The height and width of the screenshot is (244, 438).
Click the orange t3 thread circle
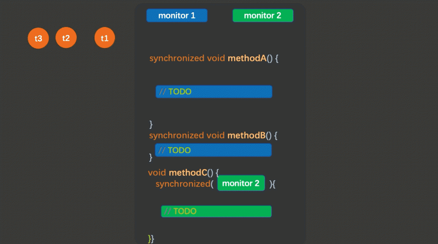38,38
